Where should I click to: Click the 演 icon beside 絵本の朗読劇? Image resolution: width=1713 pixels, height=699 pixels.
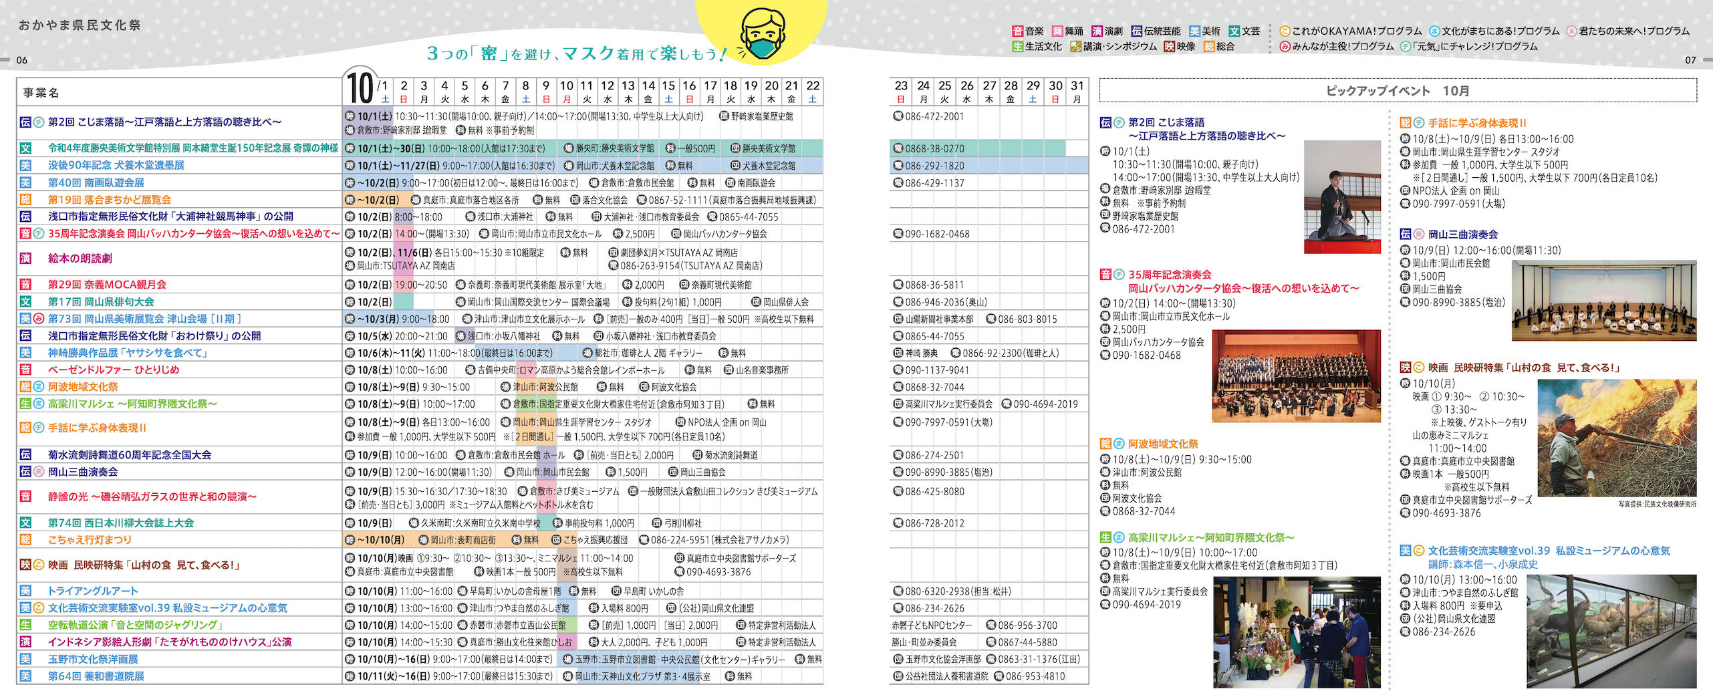point(25,258)
